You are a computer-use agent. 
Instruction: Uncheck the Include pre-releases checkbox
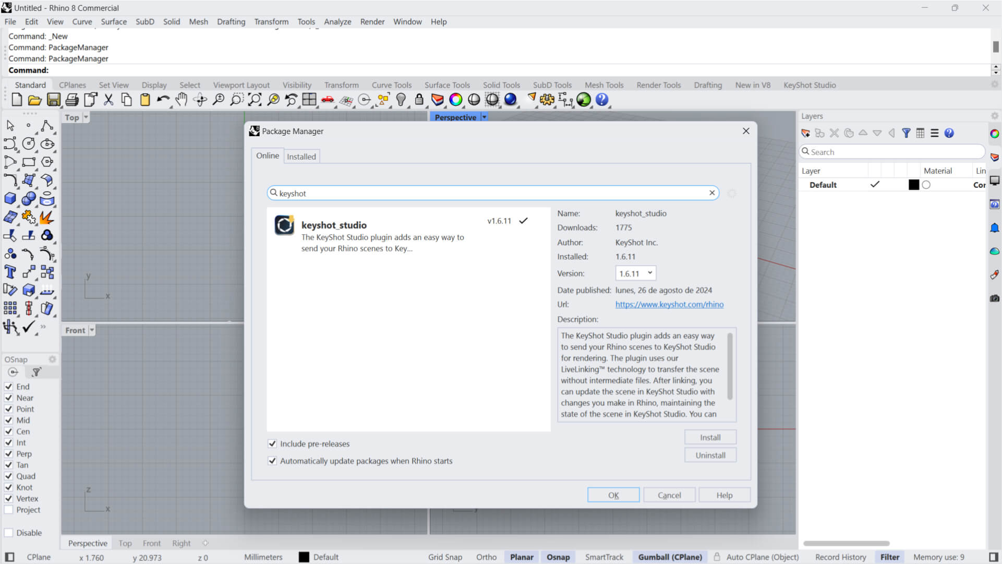(272, 444)
